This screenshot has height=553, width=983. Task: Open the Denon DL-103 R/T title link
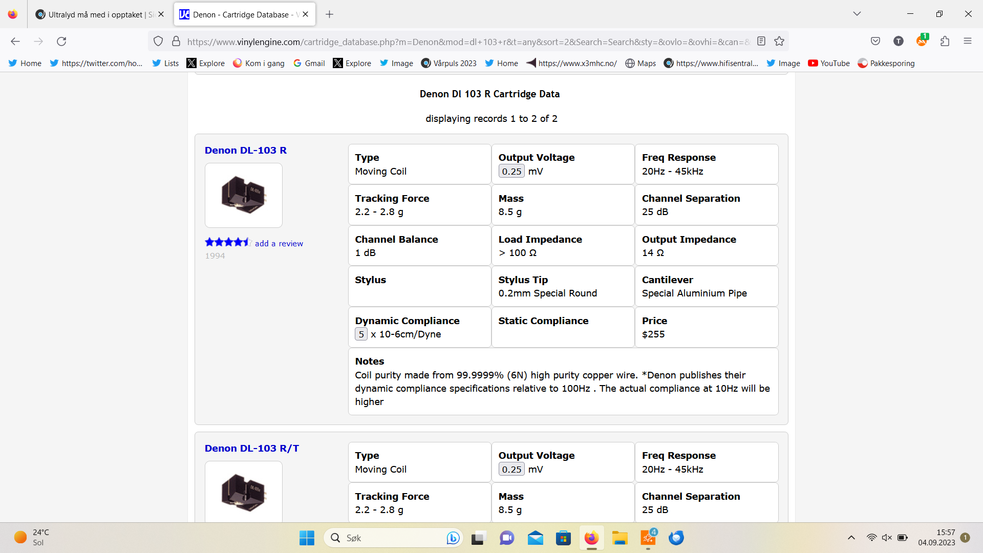(252, 449)
